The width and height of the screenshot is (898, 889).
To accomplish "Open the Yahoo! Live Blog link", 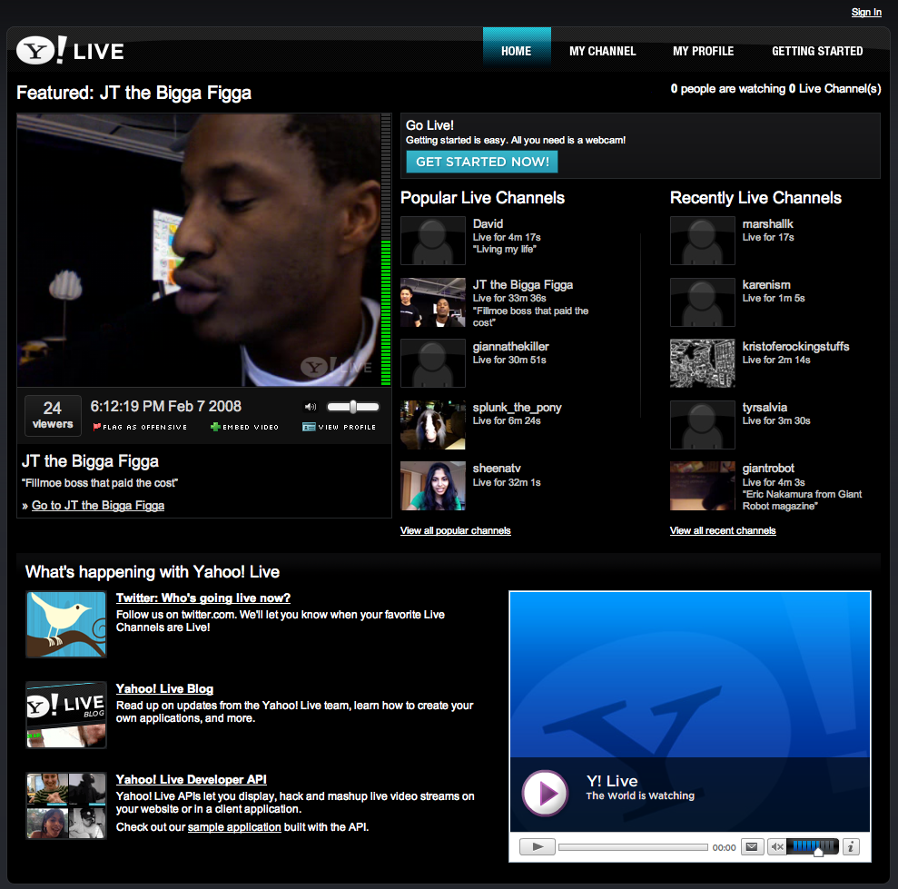I will click(165, 688).
